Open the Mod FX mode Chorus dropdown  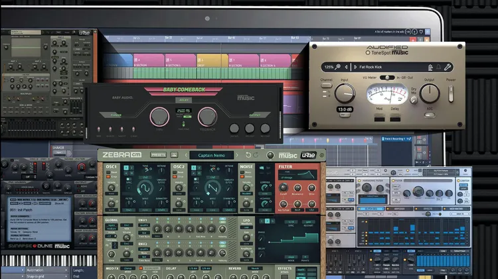coord(128,268)
